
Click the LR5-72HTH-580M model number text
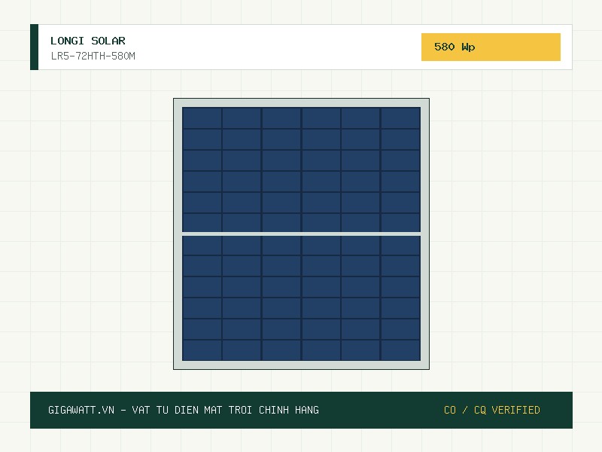[x=93, y=56]
